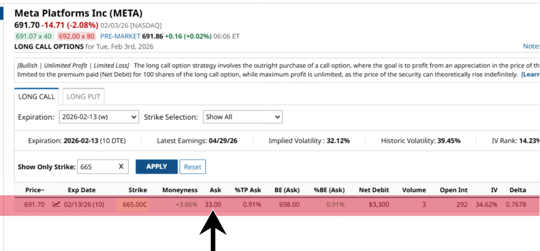This screenshot has width=540, height=251.
Task: Sort by the Net Debit column
Action: pyautogui.click(x=374, y=190)
